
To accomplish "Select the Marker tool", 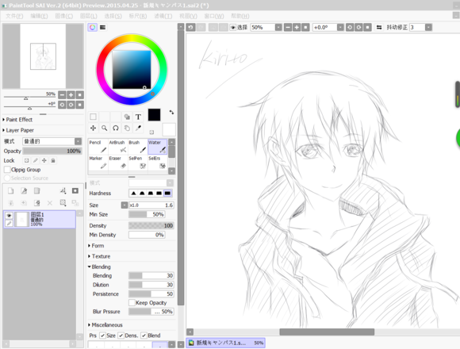I will 98,163.
